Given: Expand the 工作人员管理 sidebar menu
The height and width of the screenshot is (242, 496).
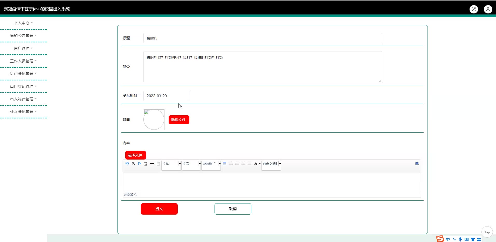Looking at the screenshot, I should point(23,61).
